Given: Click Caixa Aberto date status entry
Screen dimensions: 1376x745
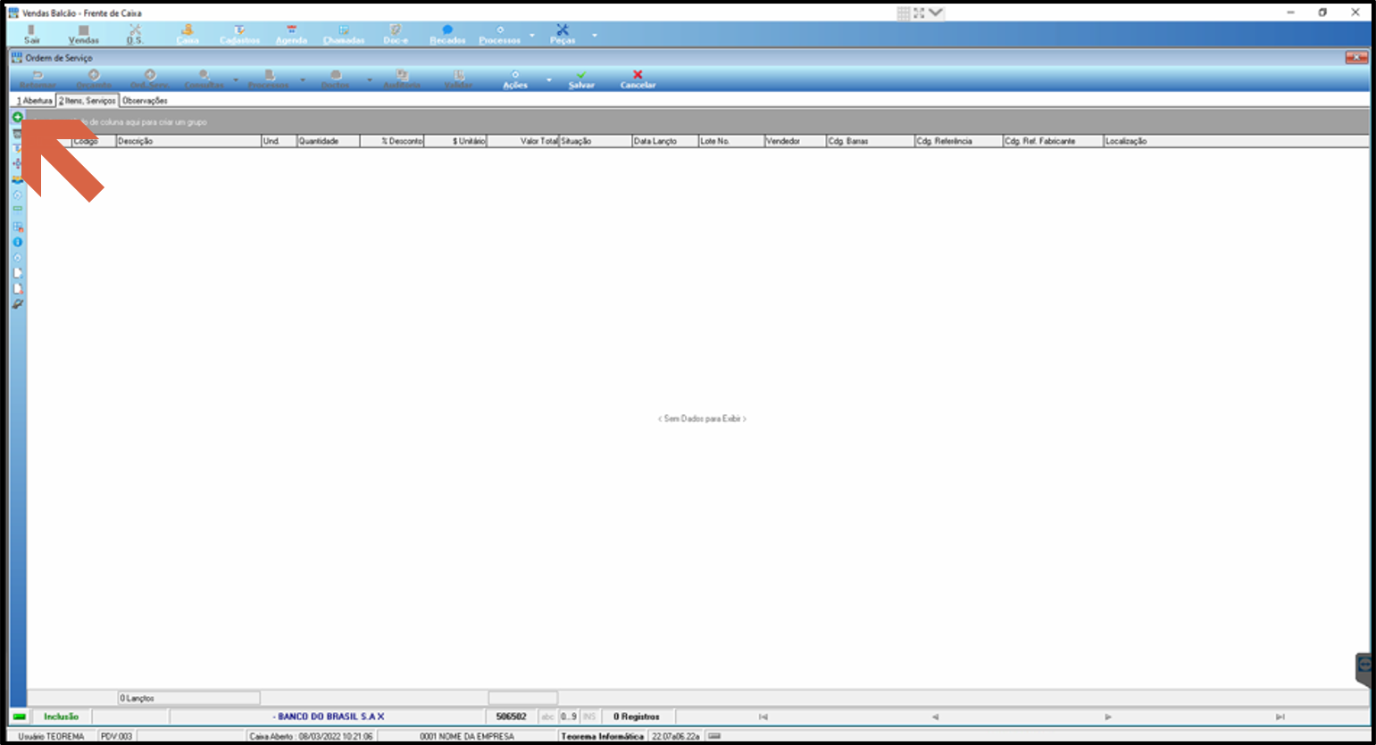Looking at the screenshot, I should (x=311, y=736).
